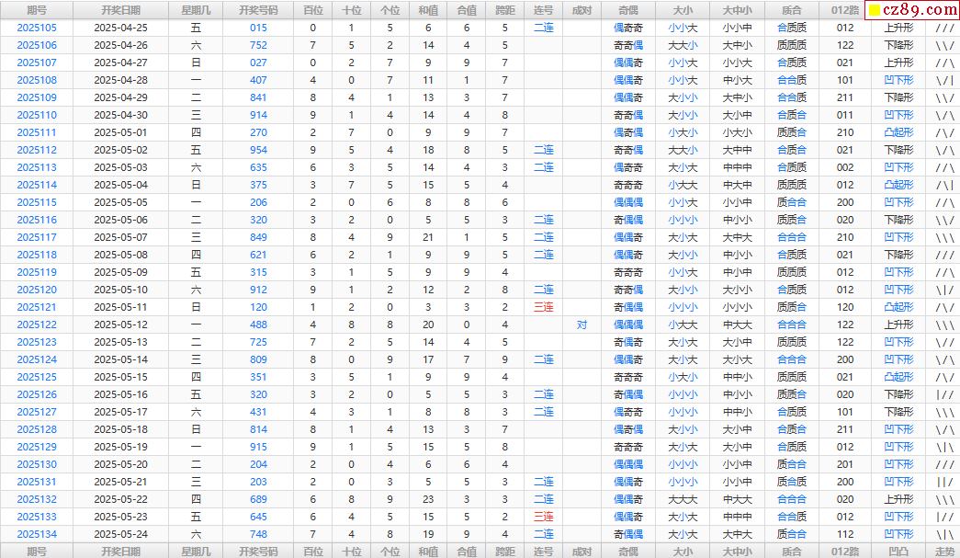The width and height of the screenshot is (960, 558).
Task: Click the top 开奖号码 column header
Action: point(258,10)
